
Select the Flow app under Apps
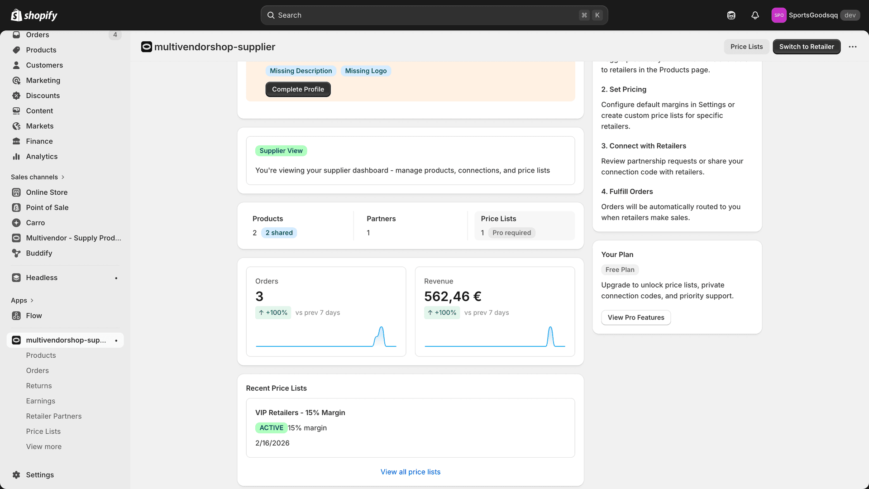[x=33, y=316]
